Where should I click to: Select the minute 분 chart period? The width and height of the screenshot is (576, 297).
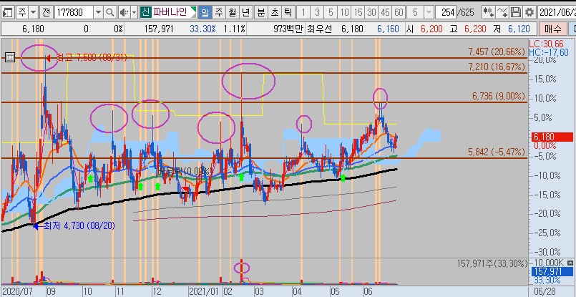click(x=261, y=12)
